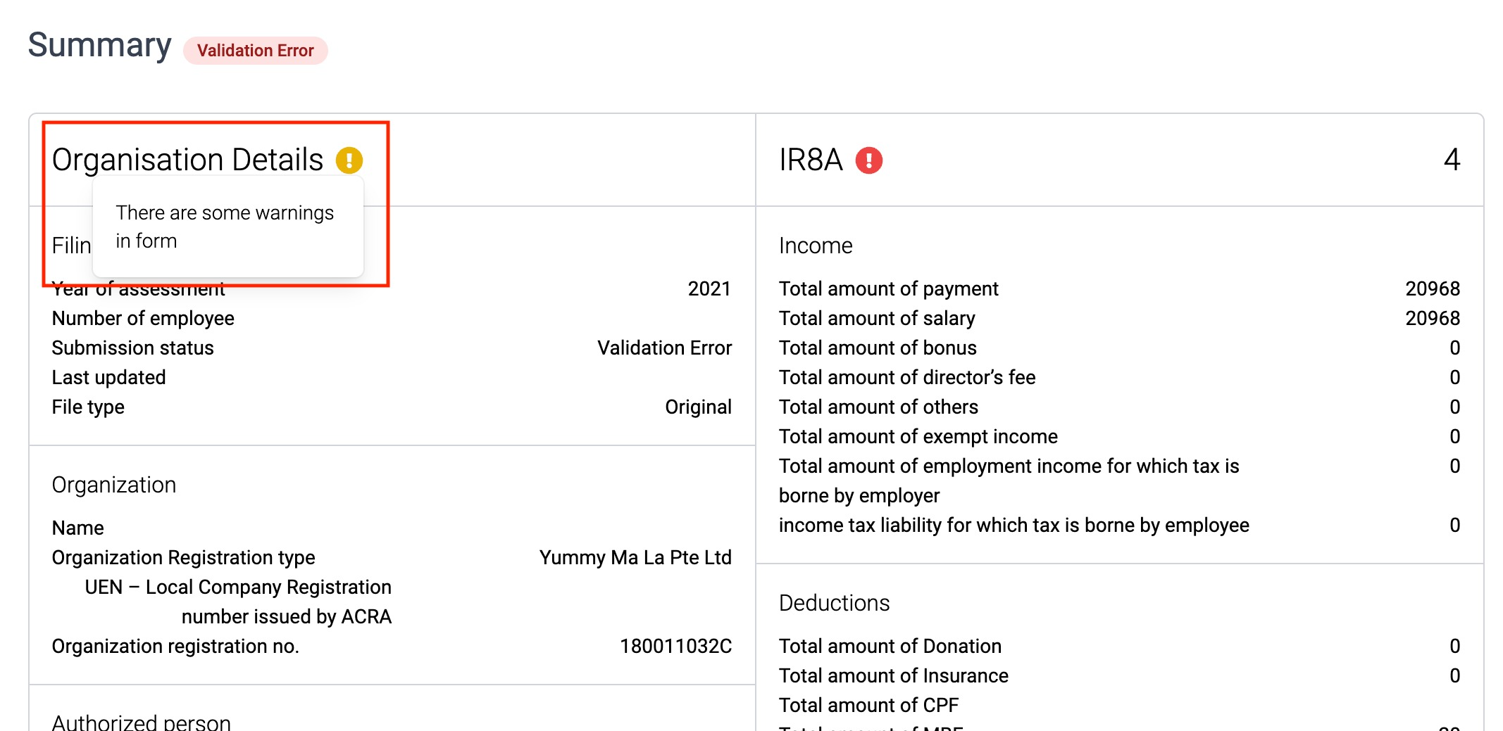Screen dimensions: 1503x731
Task: Select the File type value Original
Action: click(698, 407)
